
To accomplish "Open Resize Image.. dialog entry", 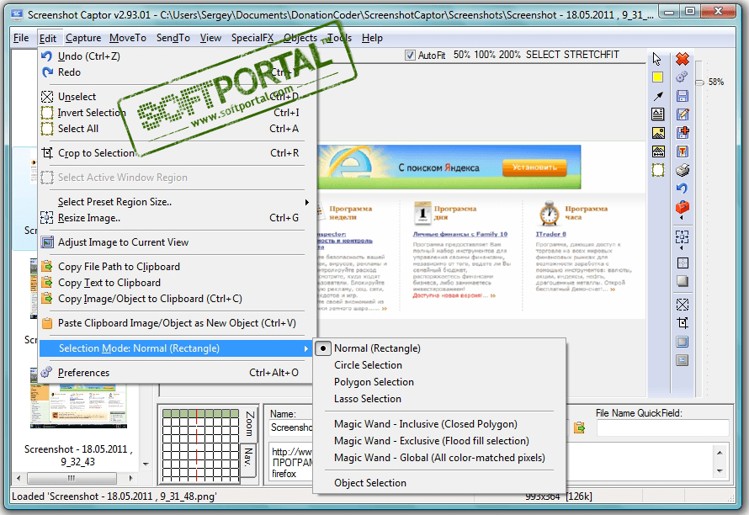I will coord(175,218).
